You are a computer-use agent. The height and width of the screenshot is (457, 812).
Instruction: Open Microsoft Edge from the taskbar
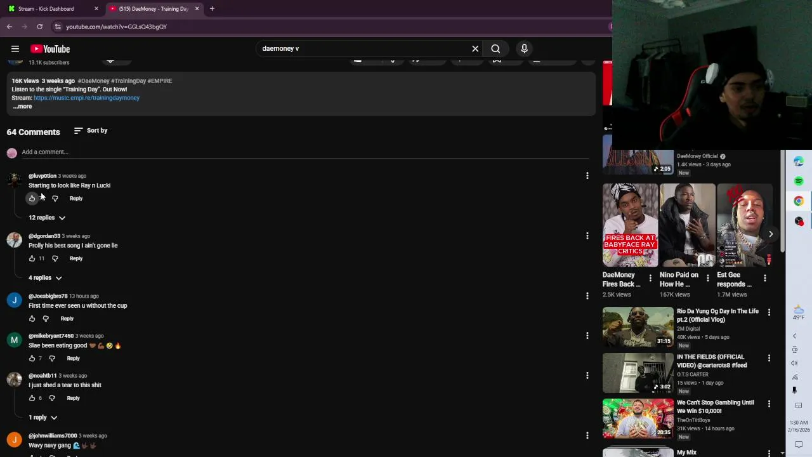[x=799, y=161]
